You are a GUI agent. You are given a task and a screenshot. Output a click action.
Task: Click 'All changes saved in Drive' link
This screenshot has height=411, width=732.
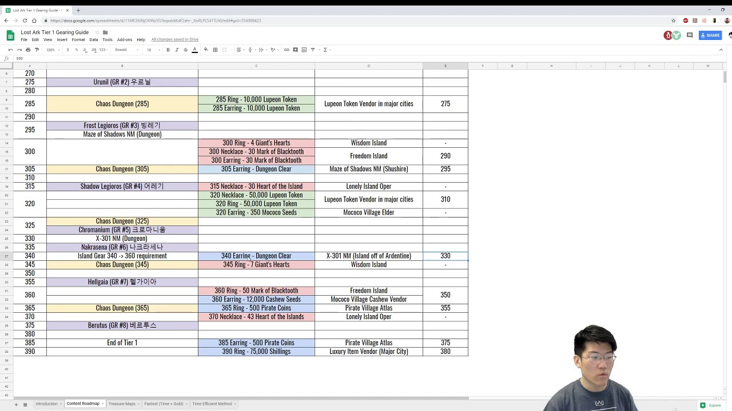point(175,39)
